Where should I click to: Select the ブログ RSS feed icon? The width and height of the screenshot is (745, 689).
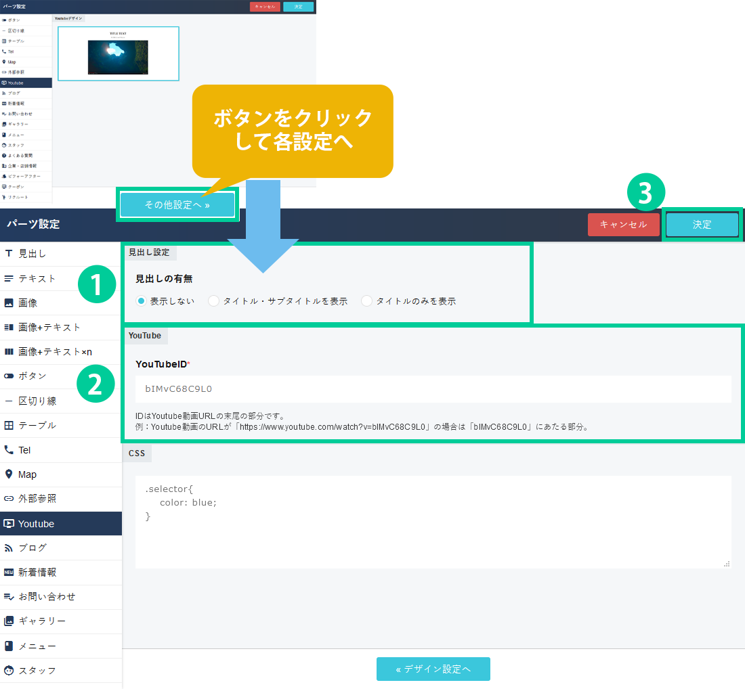(x=9, y=548)
